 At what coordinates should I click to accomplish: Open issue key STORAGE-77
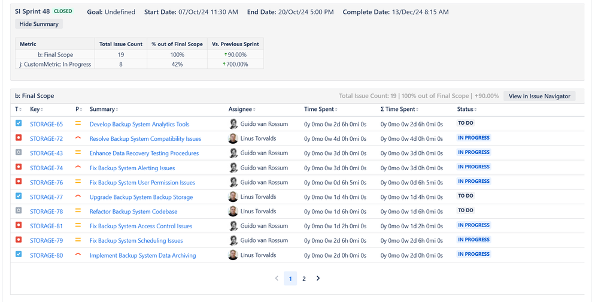tap(47, 197)
